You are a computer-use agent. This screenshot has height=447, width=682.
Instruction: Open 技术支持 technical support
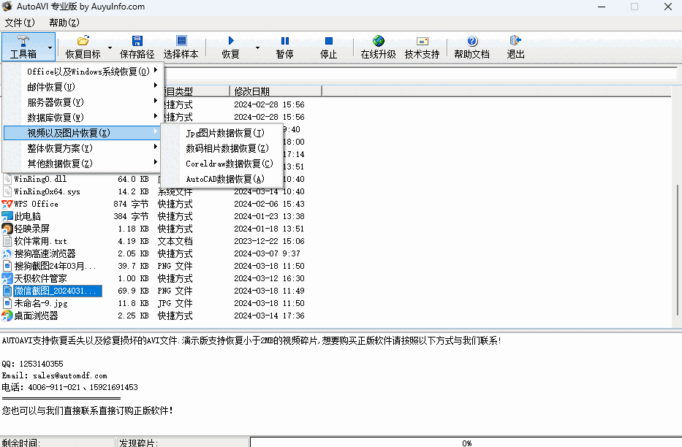point(422,47)
